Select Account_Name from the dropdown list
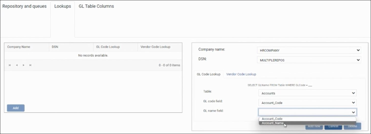The height and width of the screenshot is (134, 371). coord(273,123)
